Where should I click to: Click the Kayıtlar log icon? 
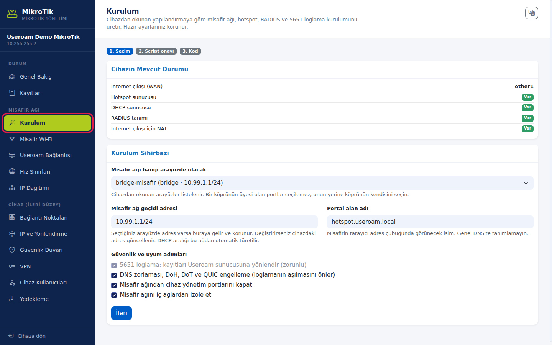pyautogui.click(x=12, y=93)
